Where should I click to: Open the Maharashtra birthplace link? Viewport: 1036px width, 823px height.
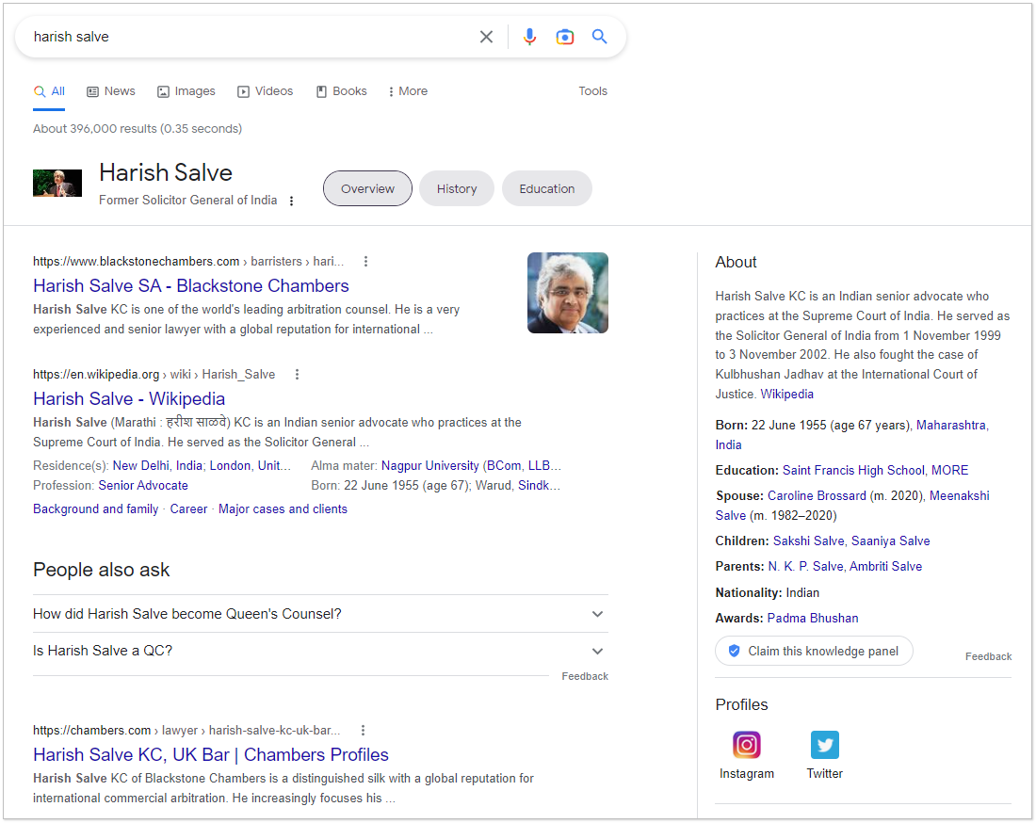pos(951,426)
